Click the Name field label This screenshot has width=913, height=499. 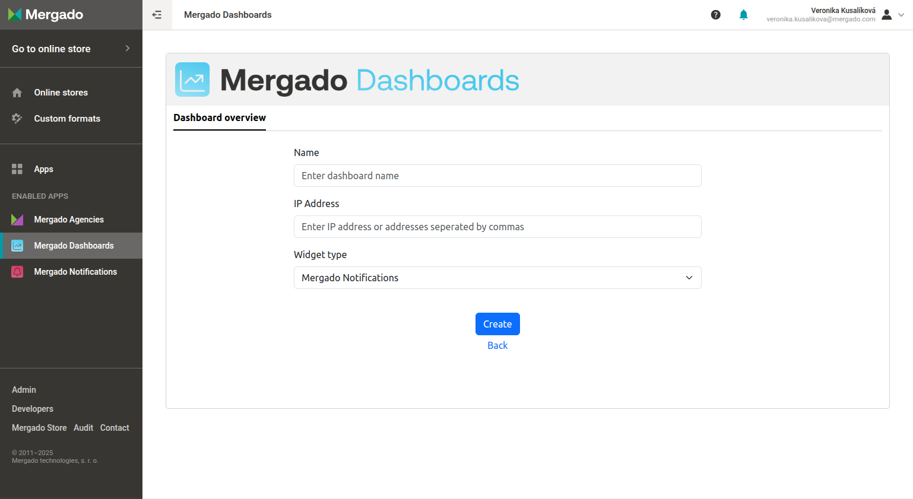point(306,152)
